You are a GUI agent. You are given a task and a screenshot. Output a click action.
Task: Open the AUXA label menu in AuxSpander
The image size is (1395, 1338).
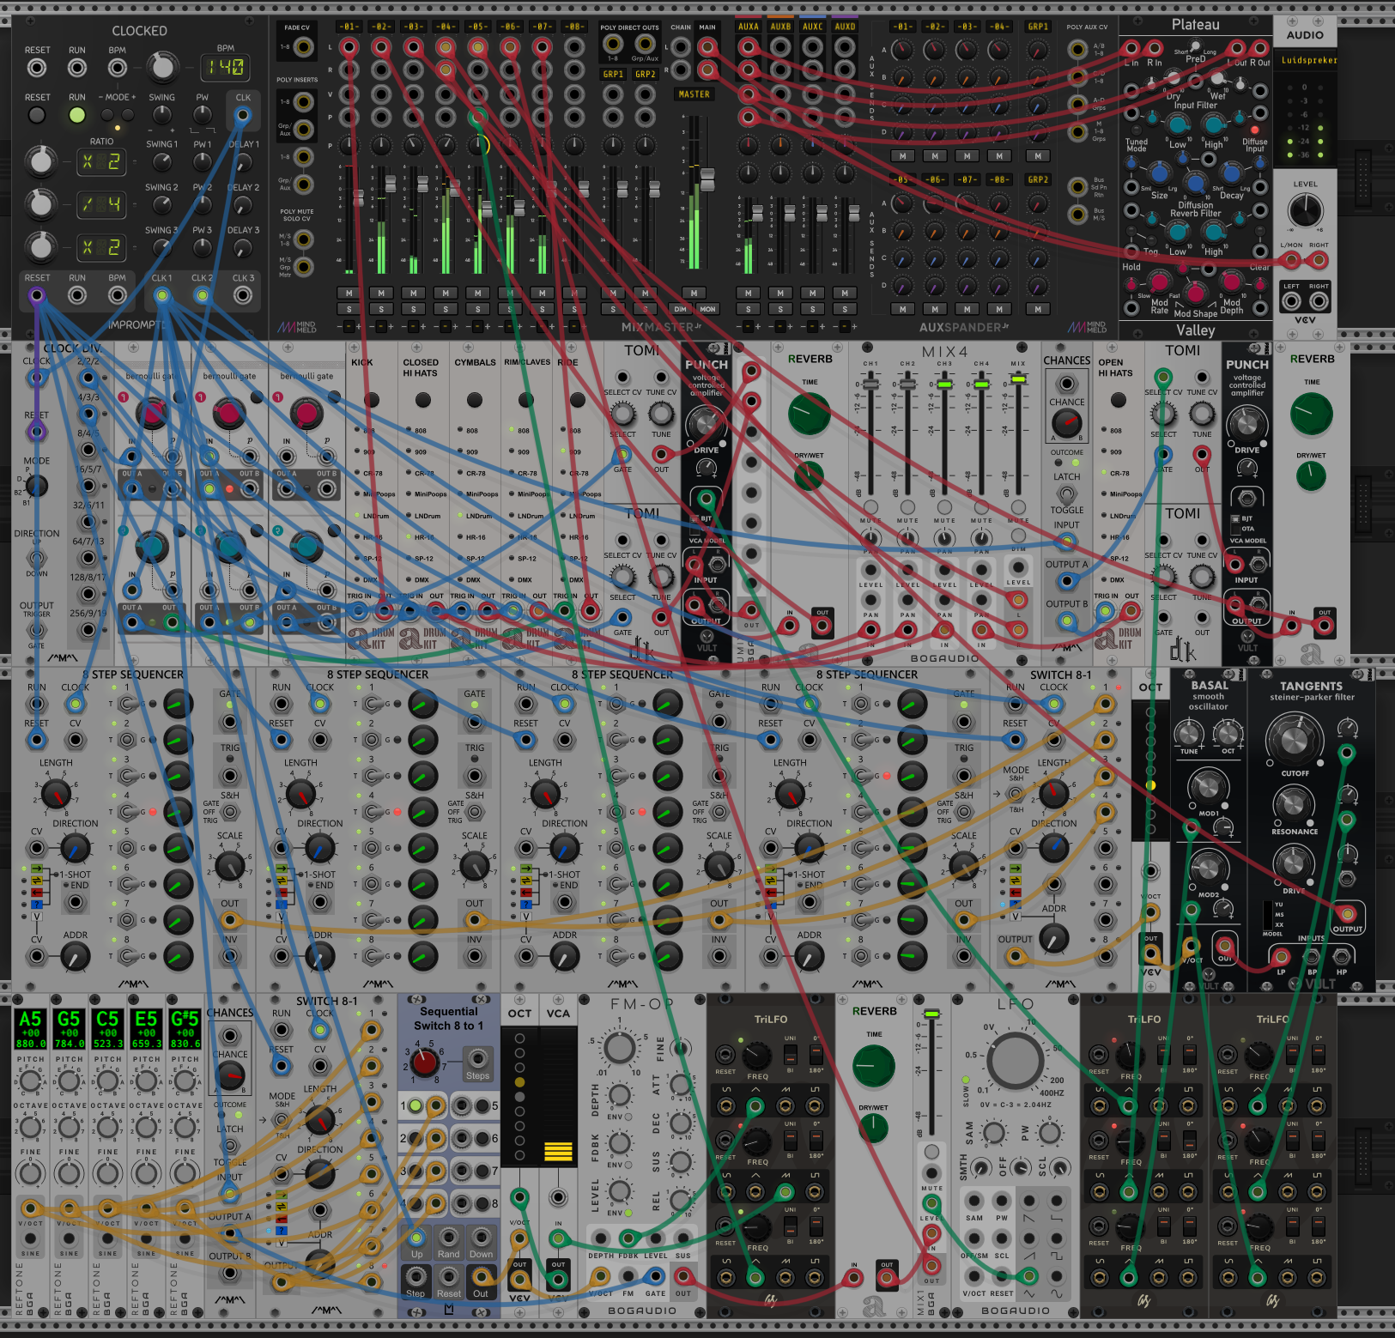coord(749,27)
